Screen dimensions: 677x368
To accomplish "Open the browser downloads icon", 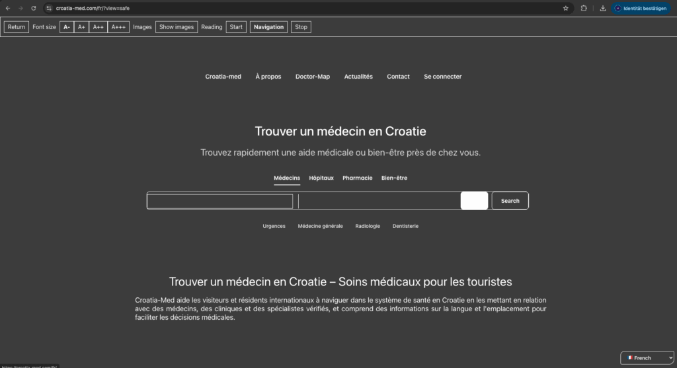I will [602, 8].
